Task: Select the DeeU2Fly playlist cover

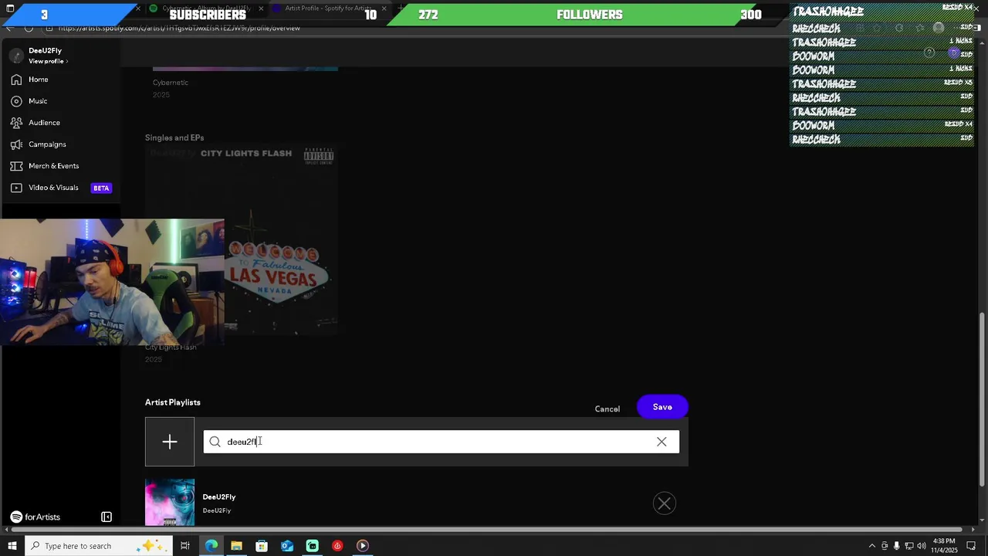Action: 170,503
